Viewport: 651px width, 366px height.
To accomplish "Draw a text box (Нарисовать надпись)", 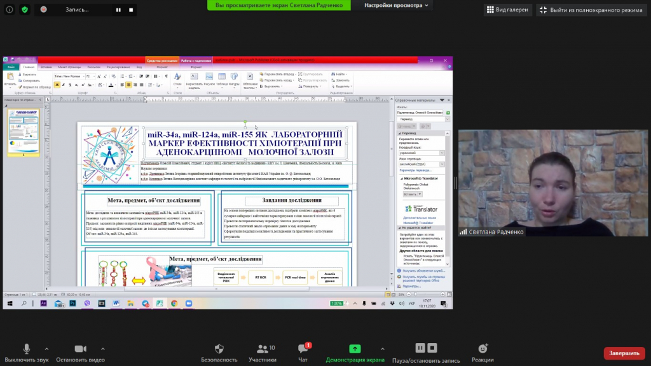I will [x=194, y=80].
